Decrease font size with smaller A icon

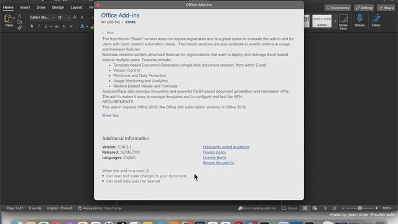coord(82,17)
